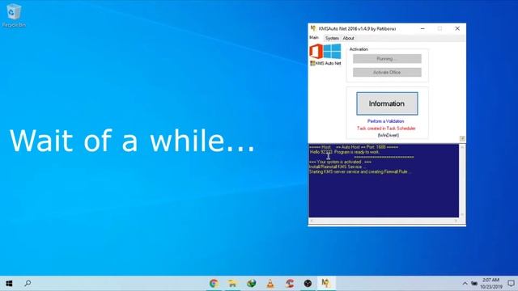Launch VLC media player from taskbar

[270, 284]
